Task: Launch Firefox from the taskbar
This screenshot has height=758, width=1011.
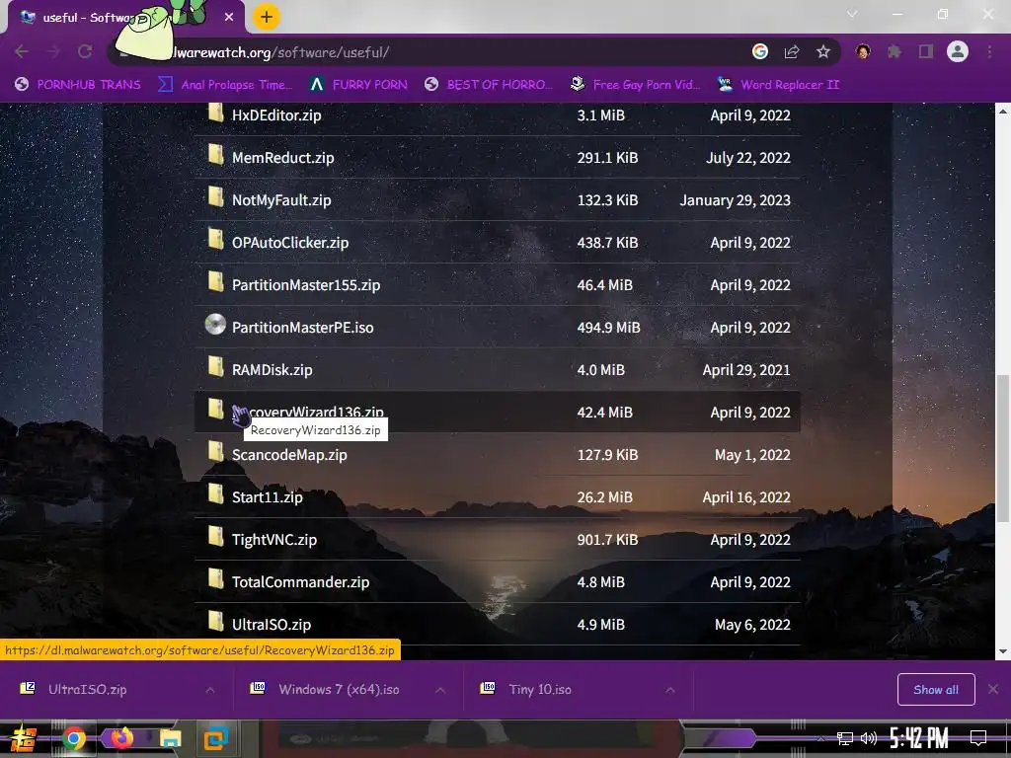Action: click(121, 737)
